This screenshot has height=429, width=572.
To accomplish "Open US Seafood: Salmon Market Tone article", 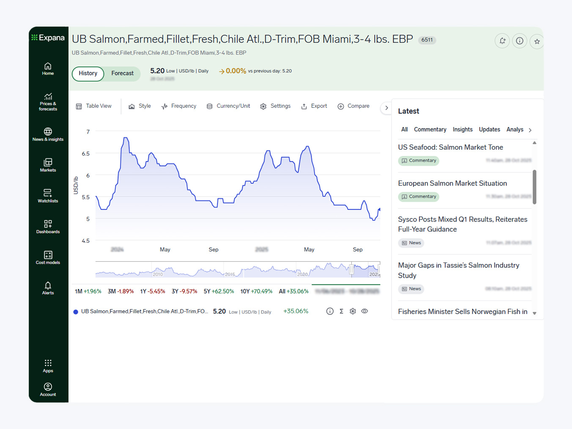I will click(450, 148).
